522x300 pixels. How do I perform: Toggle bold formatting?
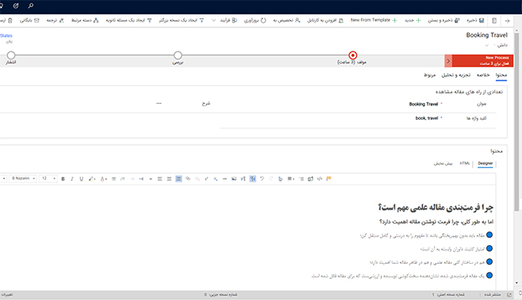[63, 179]
